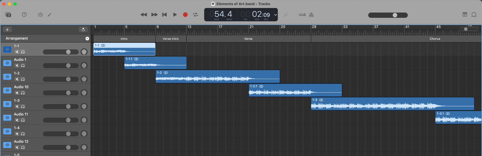482x156 pixels.
Task: Solo track 1-1 with headphone icon
Action: 23,52
